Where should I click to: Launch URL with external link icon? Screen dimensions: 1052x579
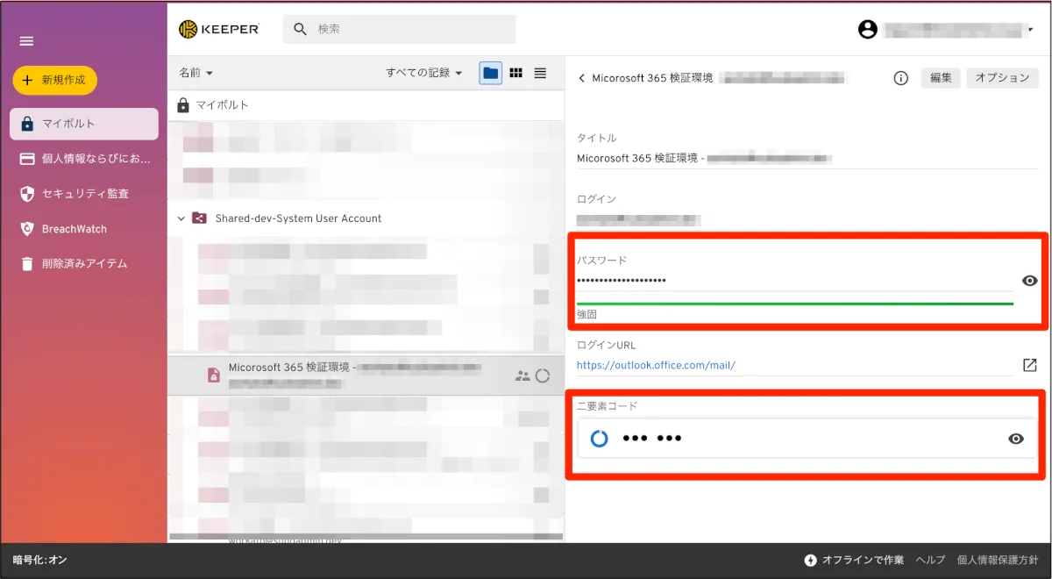click(1030, 365)
